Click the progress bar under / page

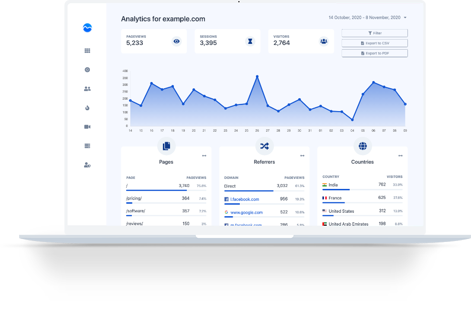pyautogui.click(x=166, y=190)
